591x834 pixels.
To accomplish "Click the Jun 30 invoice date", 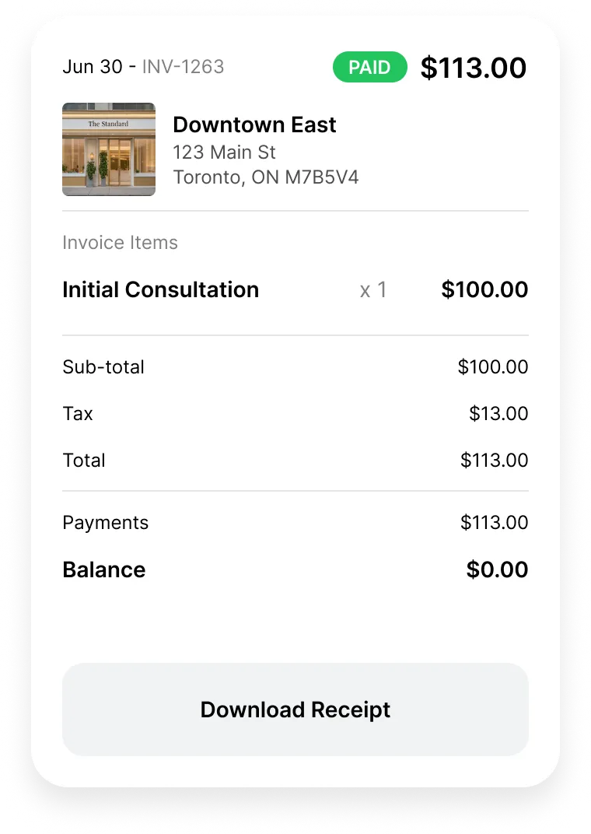I will tap(93, 67).
